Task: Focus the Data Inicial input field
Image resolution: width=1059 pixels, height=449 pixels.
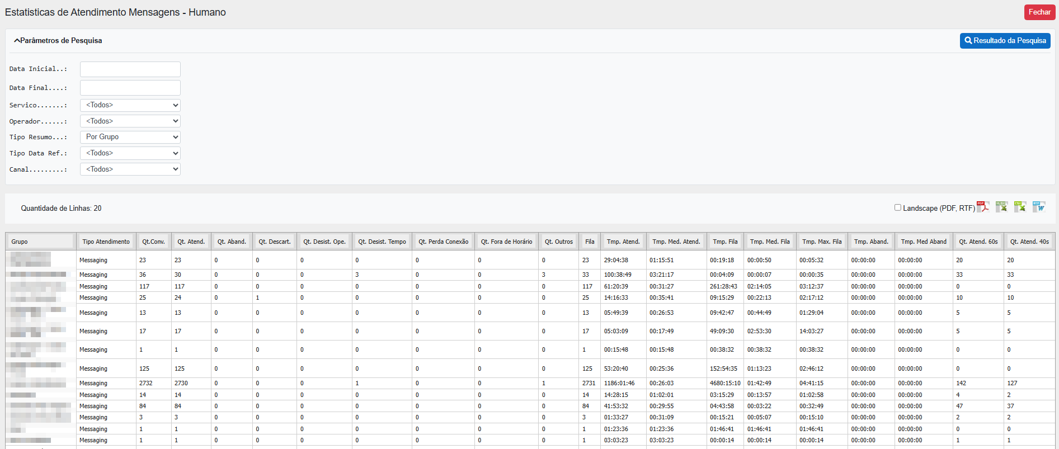Action: pyautogui.click(x=130, y=69)
